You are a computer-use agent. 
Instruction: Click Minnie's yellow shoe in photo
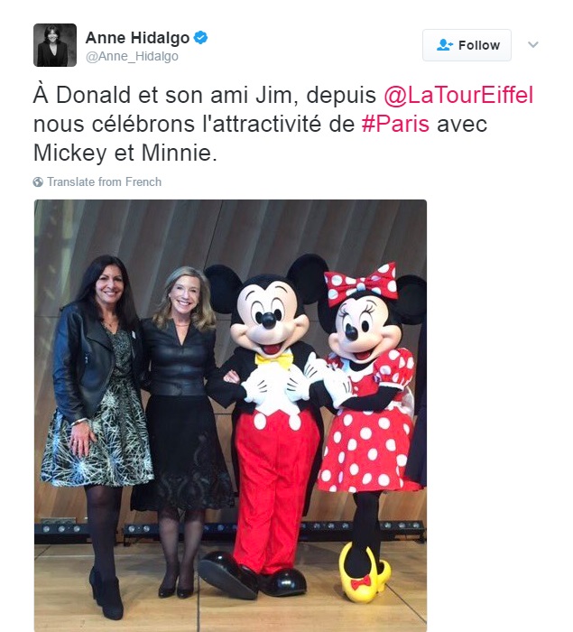pyautogui.click(x=363, y=574)
